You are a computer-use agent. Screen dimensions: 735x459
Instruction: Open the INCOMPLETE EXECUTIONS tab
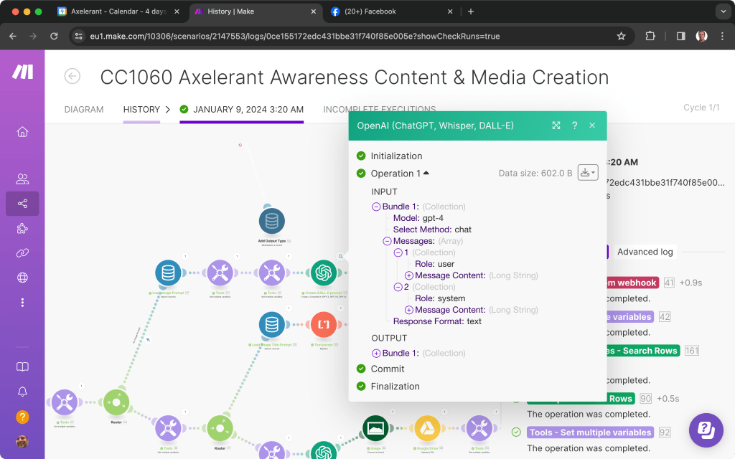tap(379, 110)
